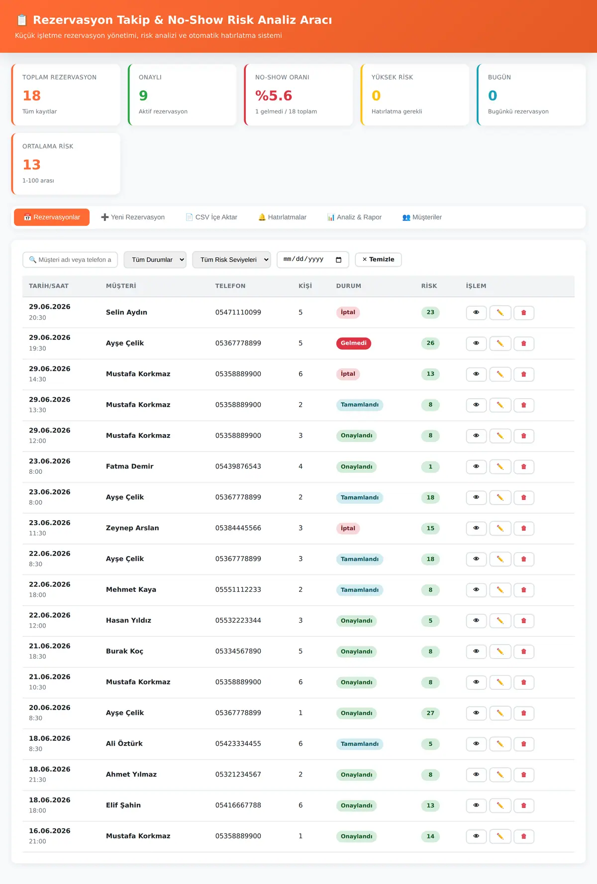The image size is (597, 884).
Task: Delete Ayşe Çelik's 'Gelmedi' reservation
Action: (524, 343)
